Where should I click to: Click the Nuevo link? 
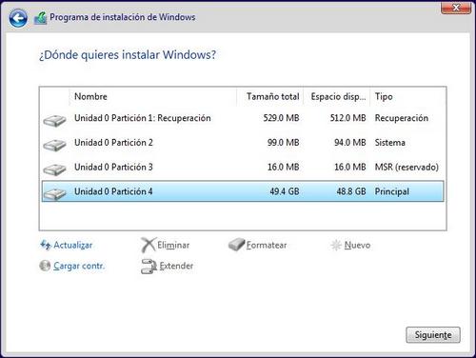357,245
